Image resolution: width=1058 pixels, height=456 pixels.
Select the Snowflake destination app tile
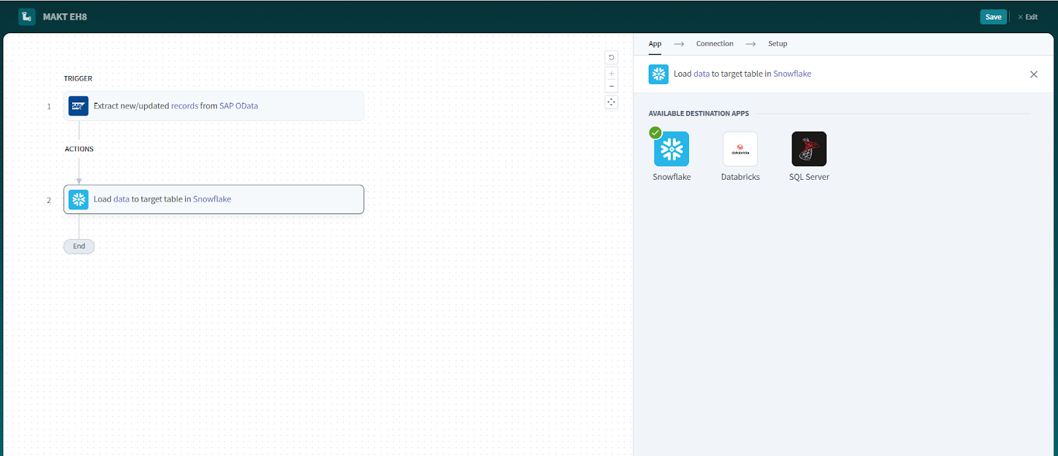point(672,149)
